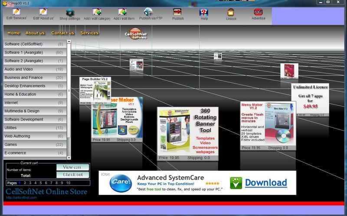The width and height of the screenshot is (347, 216).
Task: Go to page 2
Action: point(25,183)
